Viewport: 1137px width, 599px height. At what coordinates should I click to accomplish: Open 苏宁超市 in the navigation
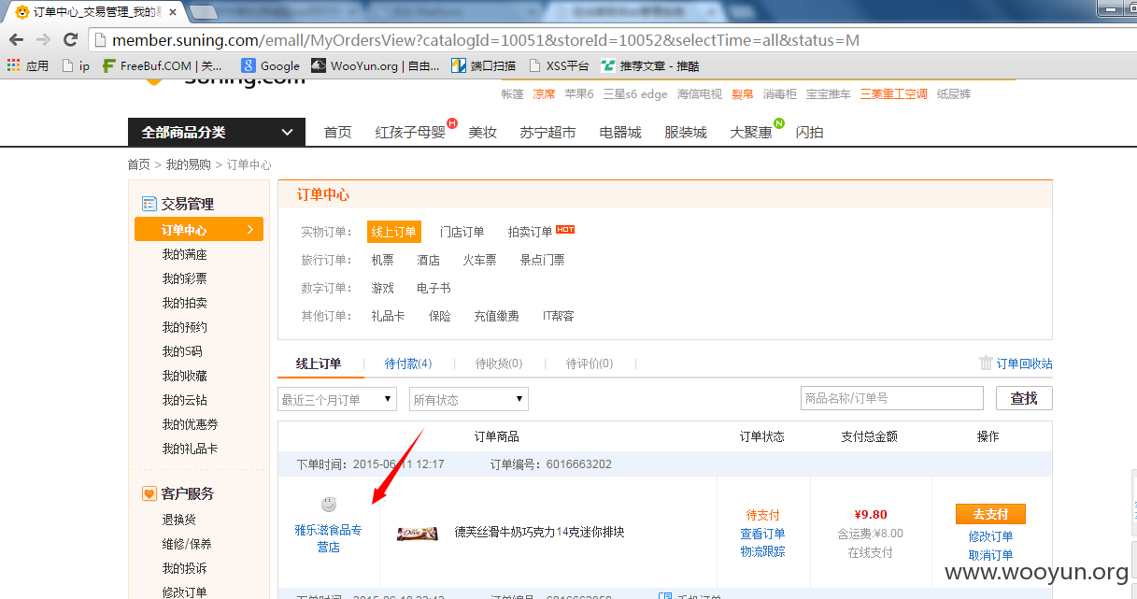tap(547, 132)
